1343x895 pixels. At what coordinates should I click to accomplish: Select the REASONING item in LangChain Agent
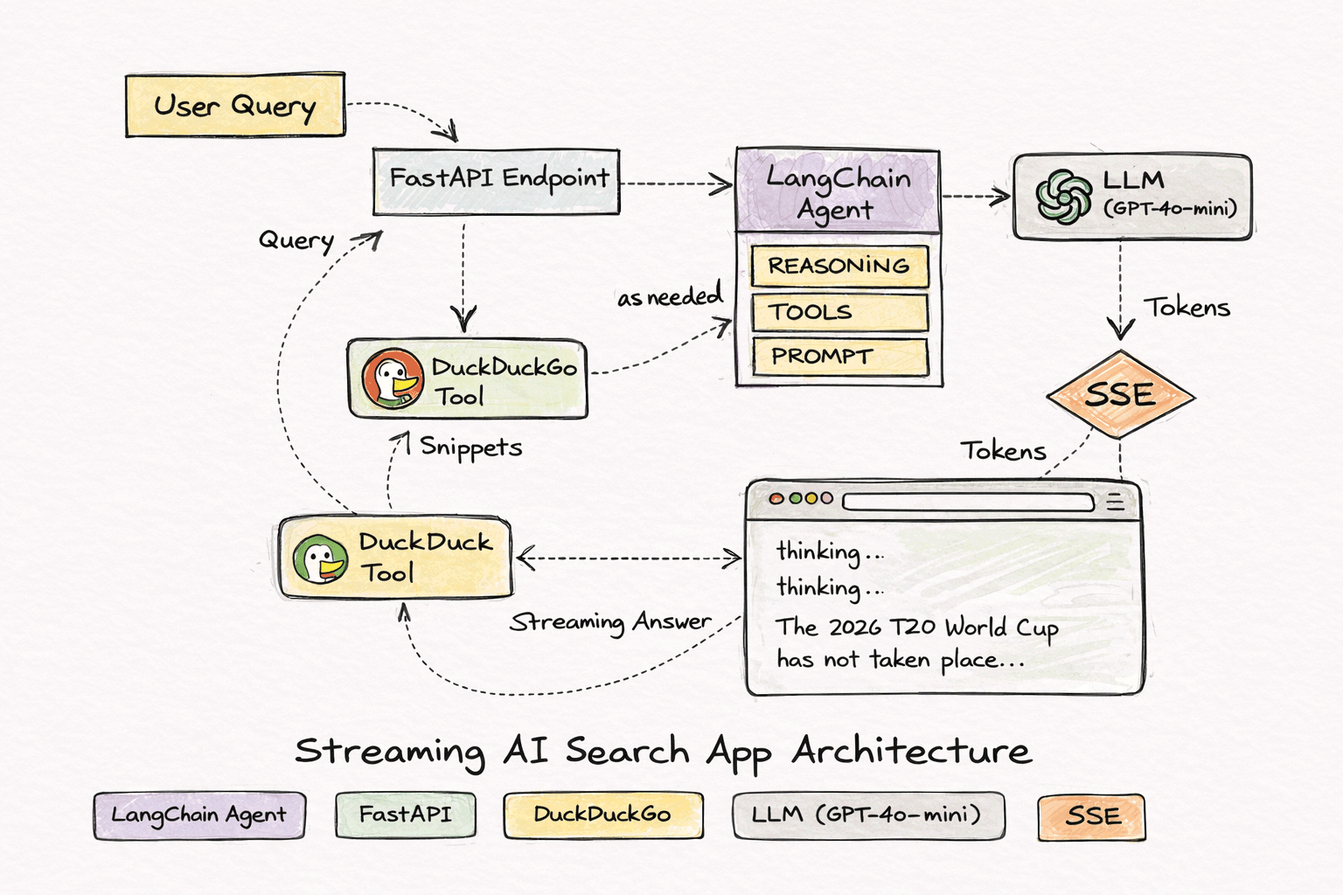[839, 267]
